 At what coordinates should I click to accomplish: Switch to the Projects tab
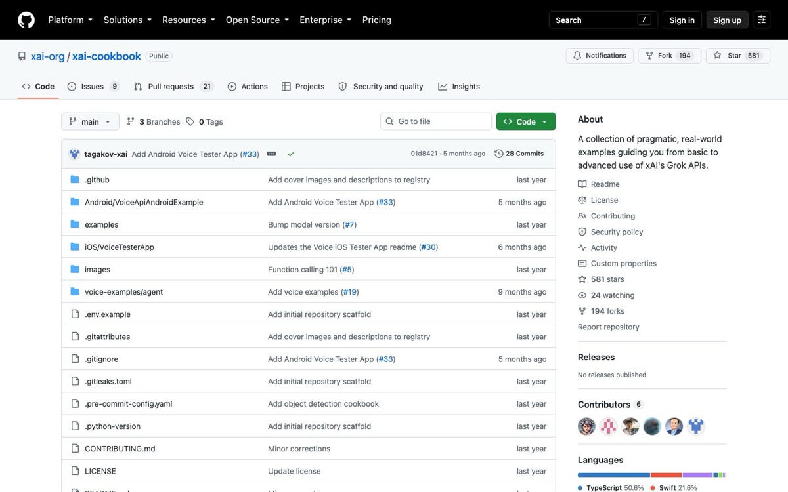tap(303, 86)
